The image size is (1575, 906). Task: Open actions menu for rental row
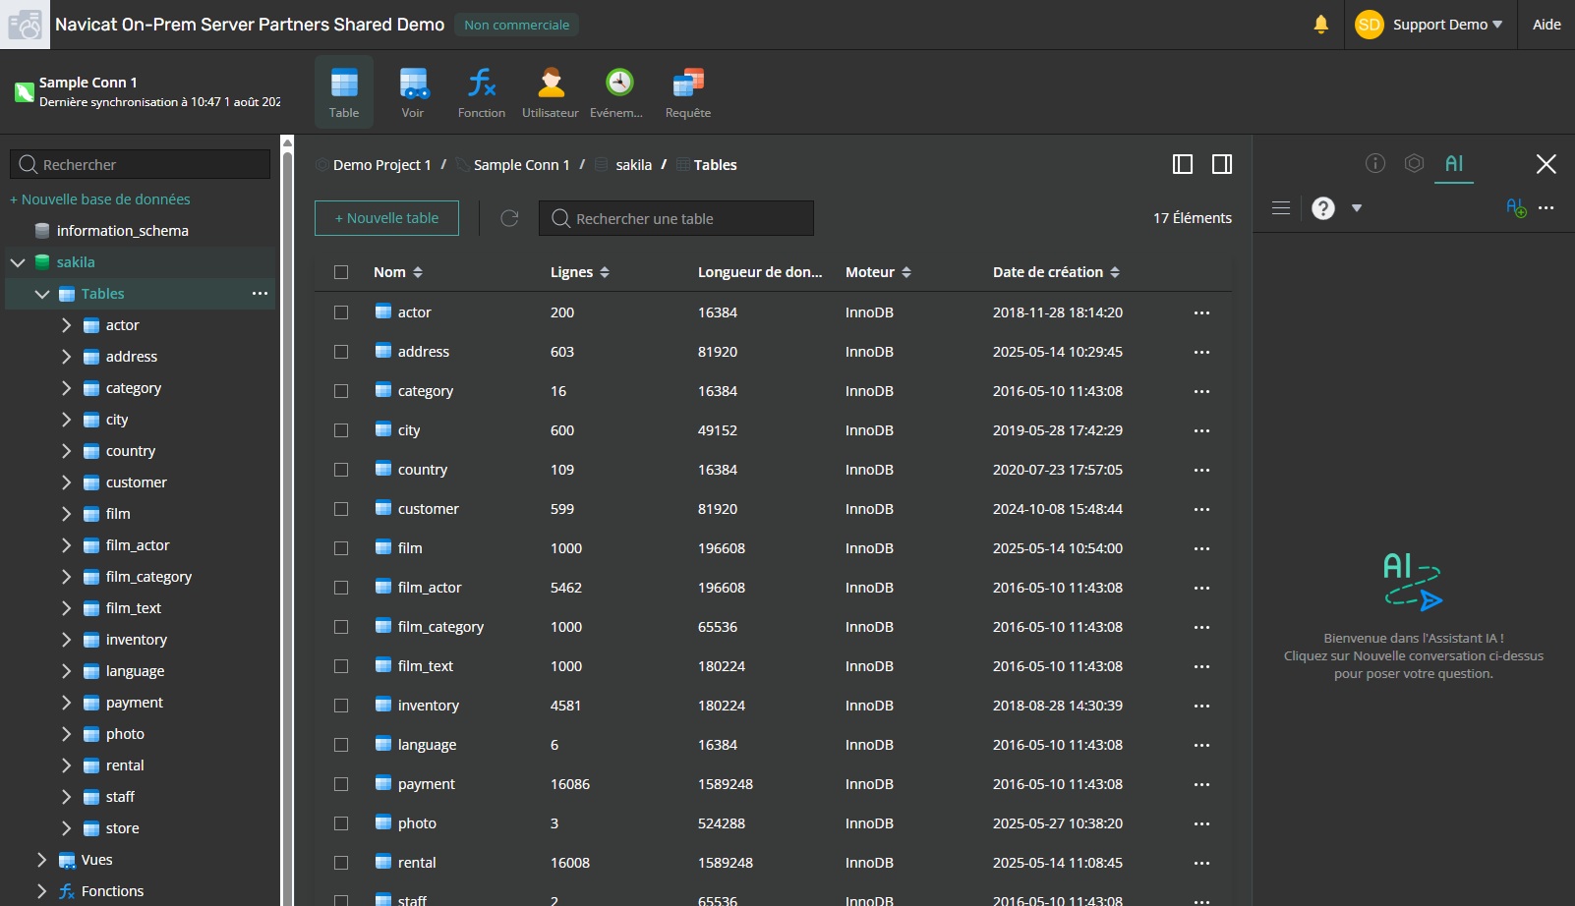[1201, 863]
